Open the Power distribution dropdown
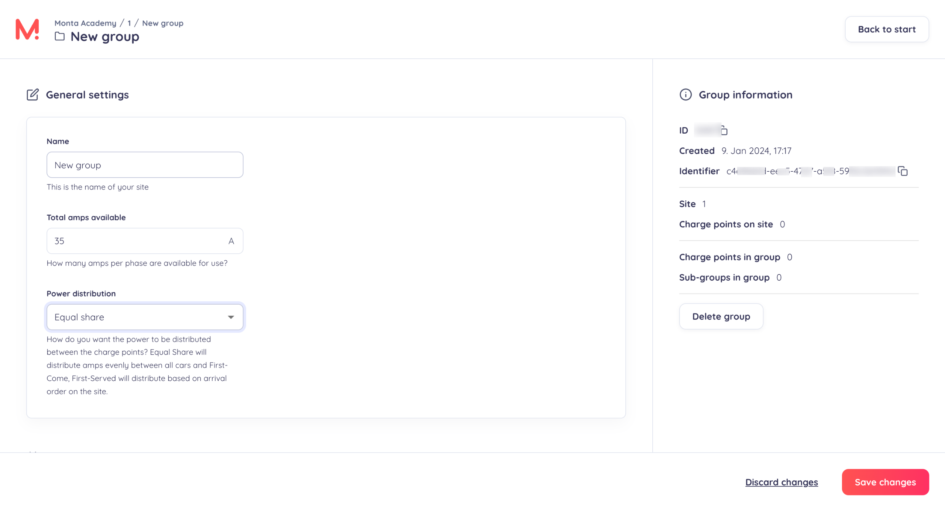 (145, 317)
